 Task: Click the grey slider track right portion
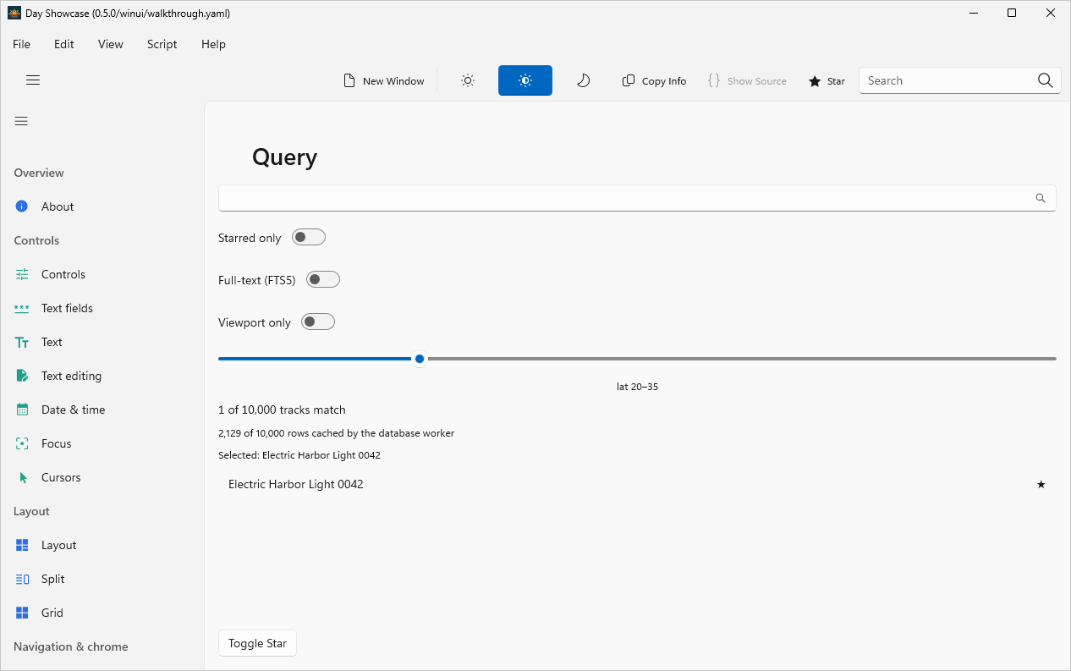(741, 359)
